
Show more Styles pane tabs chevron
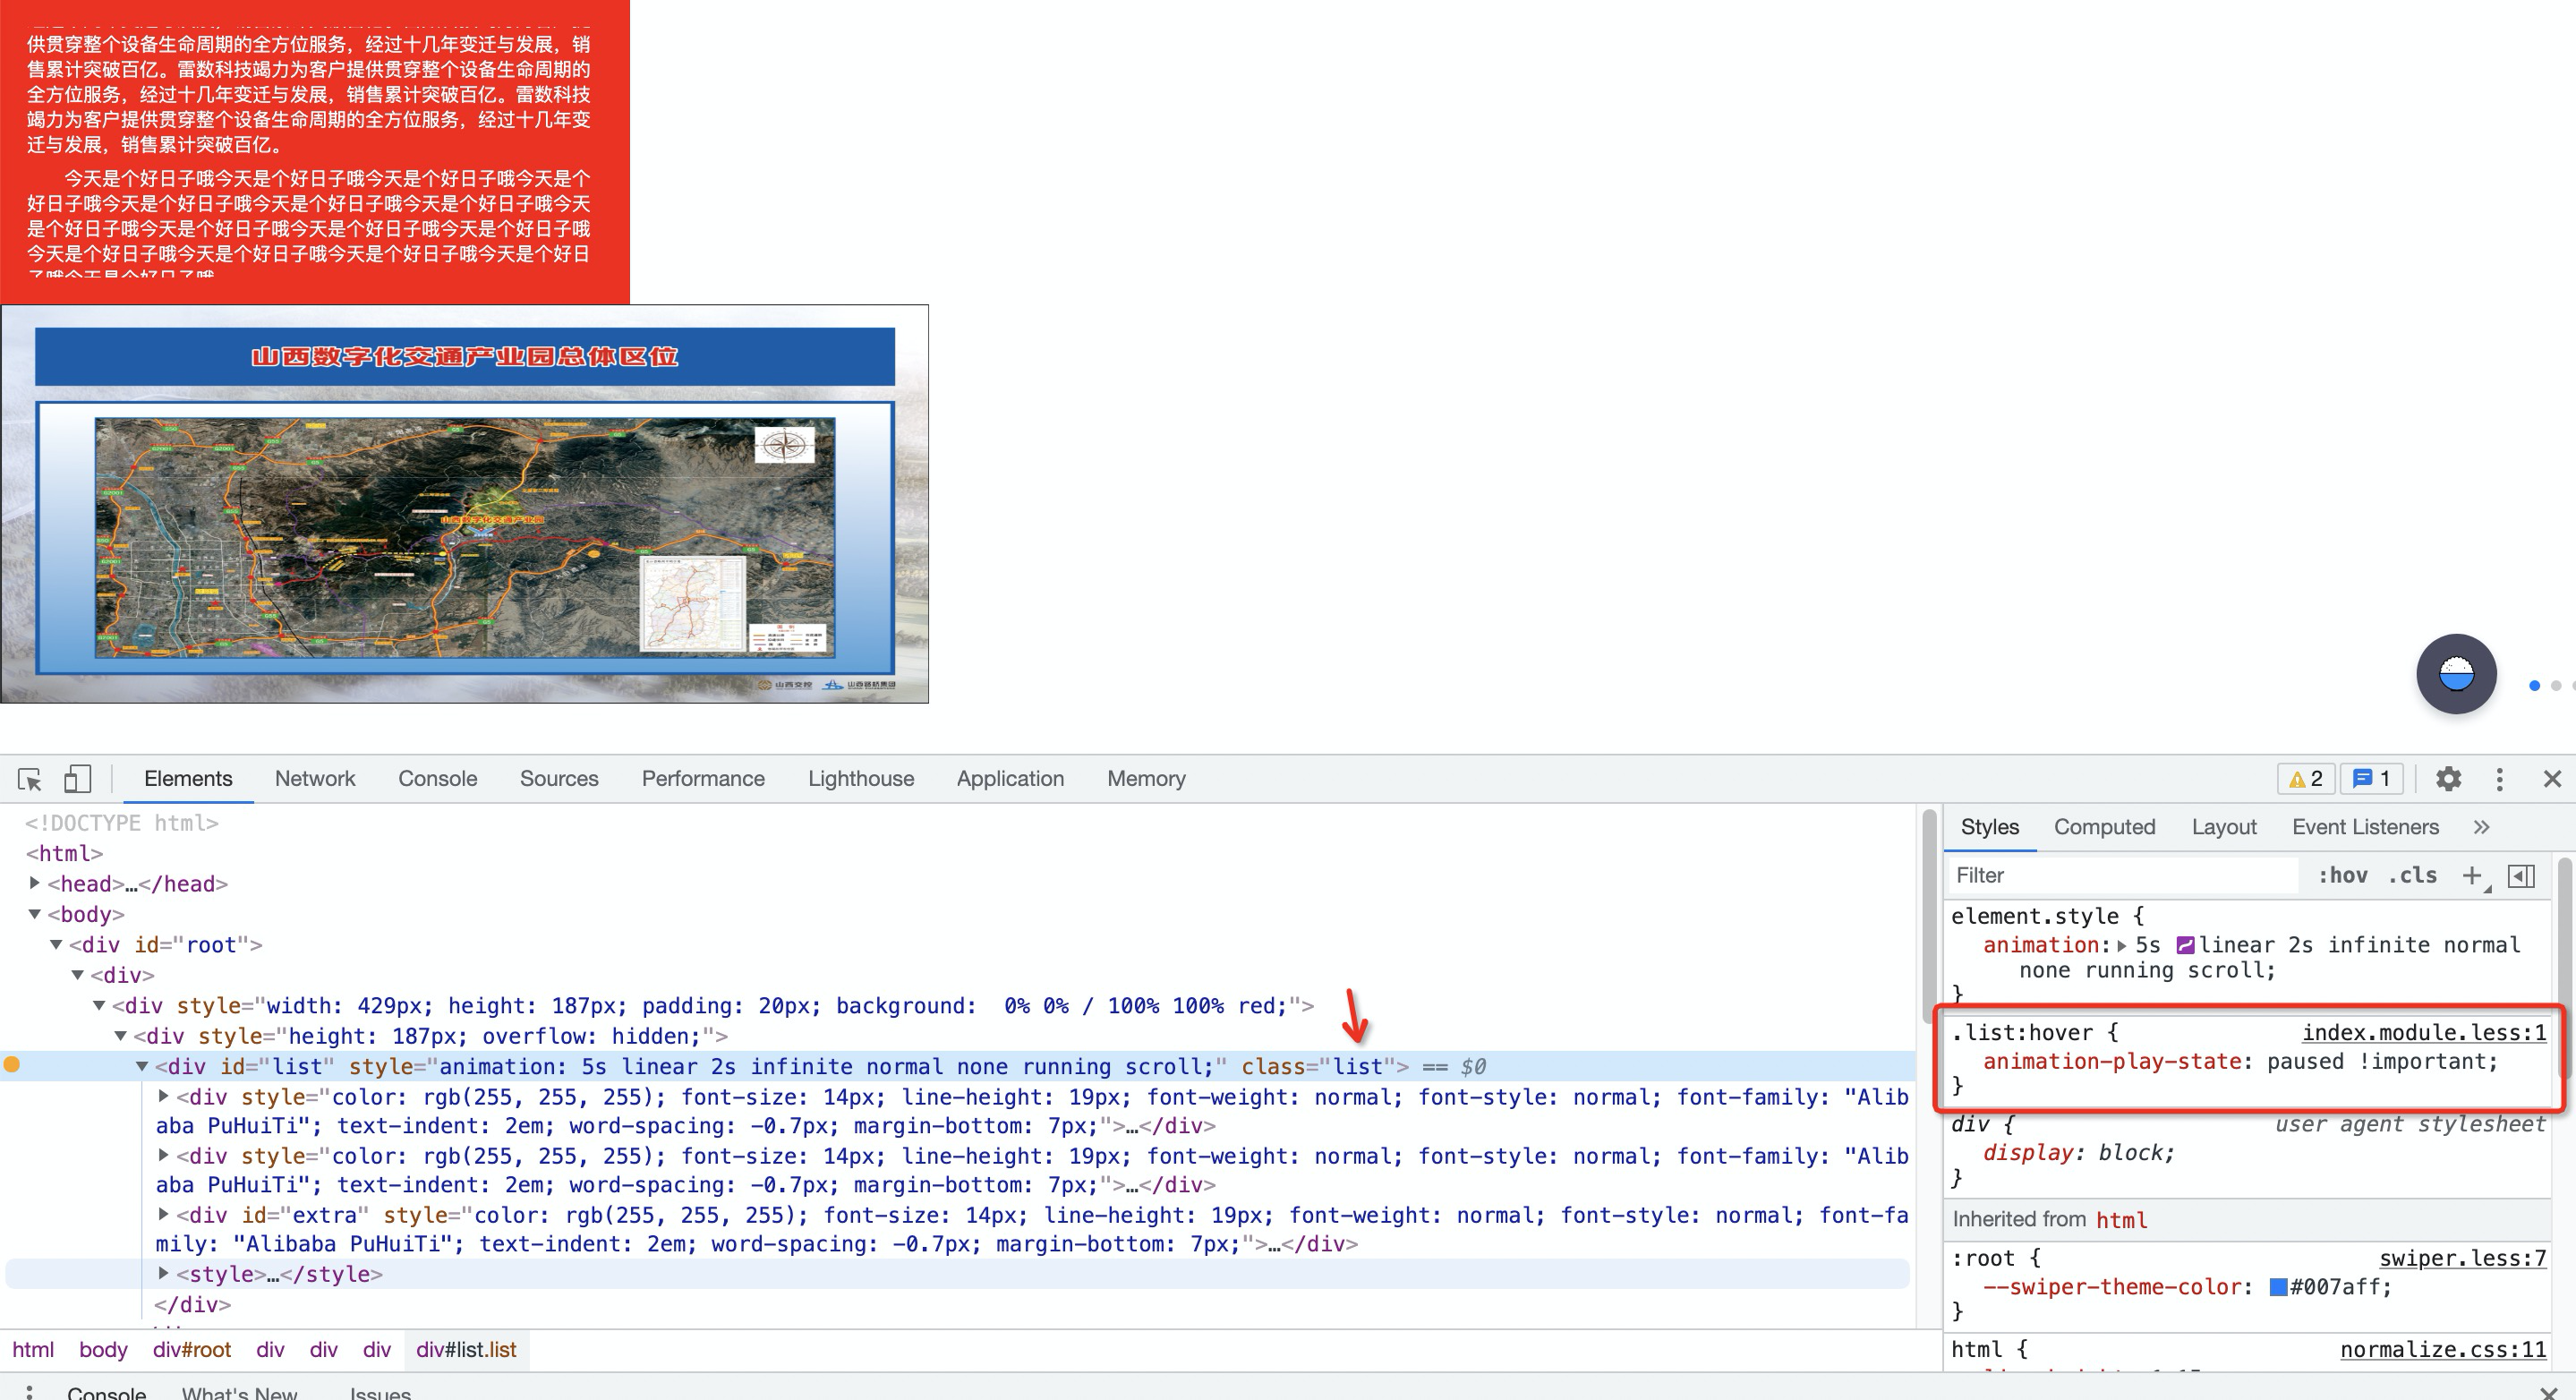coord(2481,827)
